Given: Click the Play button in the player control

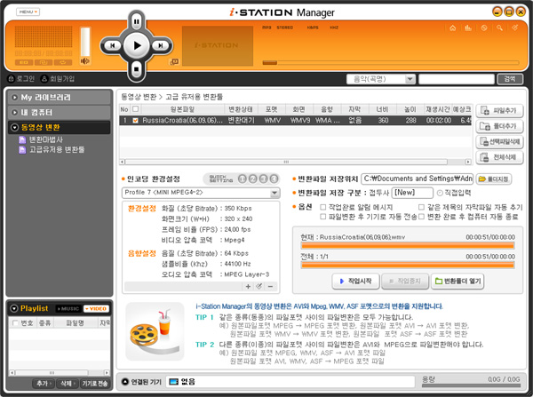Looking at the screenshot, I should [x=137, y=45].
